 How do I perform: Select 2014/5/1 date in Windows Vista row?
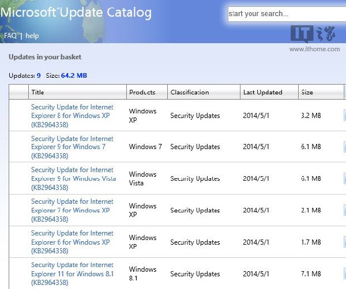[x=256, y=178]
